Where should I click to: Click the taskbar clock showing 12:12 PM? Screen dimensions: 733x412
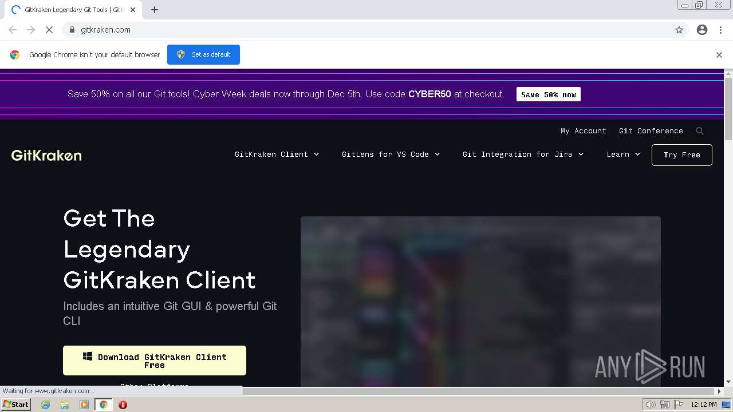pos(704,405)
